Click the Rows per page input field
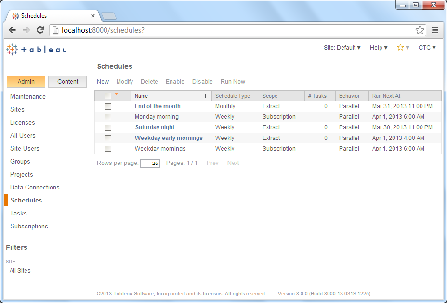This screenshot has width=447, height=303. 150,163
